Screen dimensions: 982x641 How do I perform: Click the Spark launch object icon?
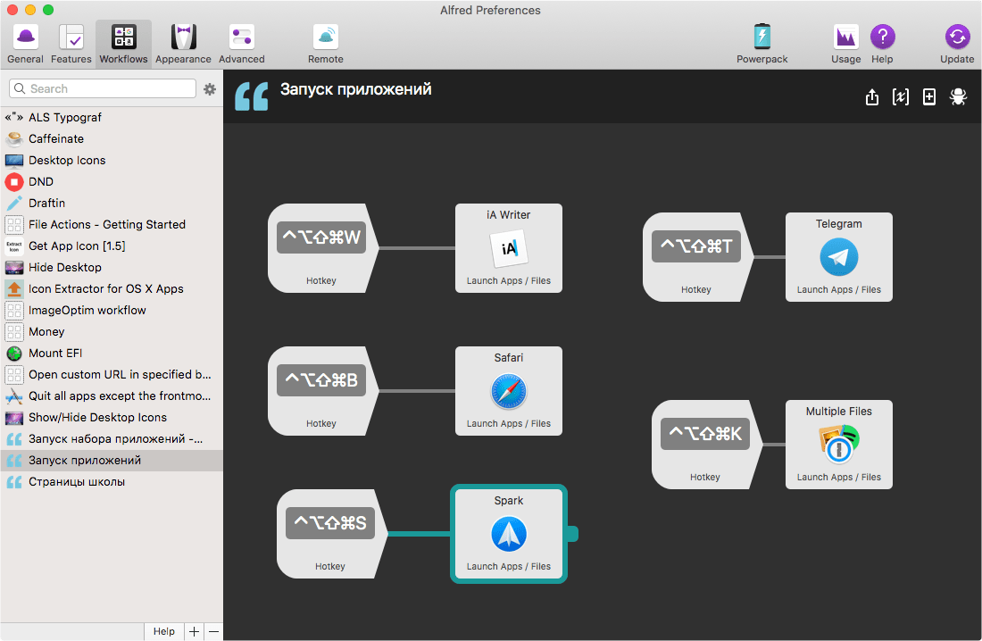(x=509, y=534)
